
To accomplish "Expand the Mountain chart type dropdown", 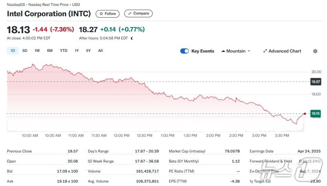I will click(x=235, y=51).
